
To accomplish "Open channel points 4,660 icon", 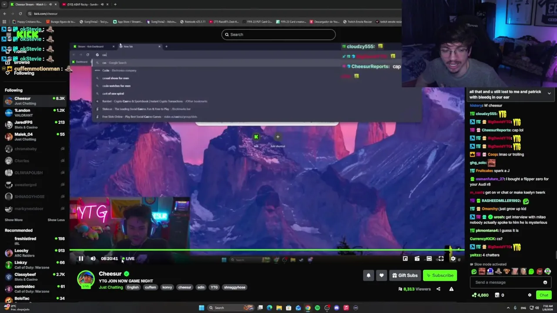I will coord(480,295).
